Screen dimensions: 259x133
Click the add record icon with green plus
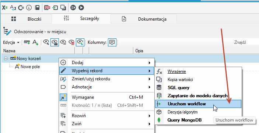27,42
